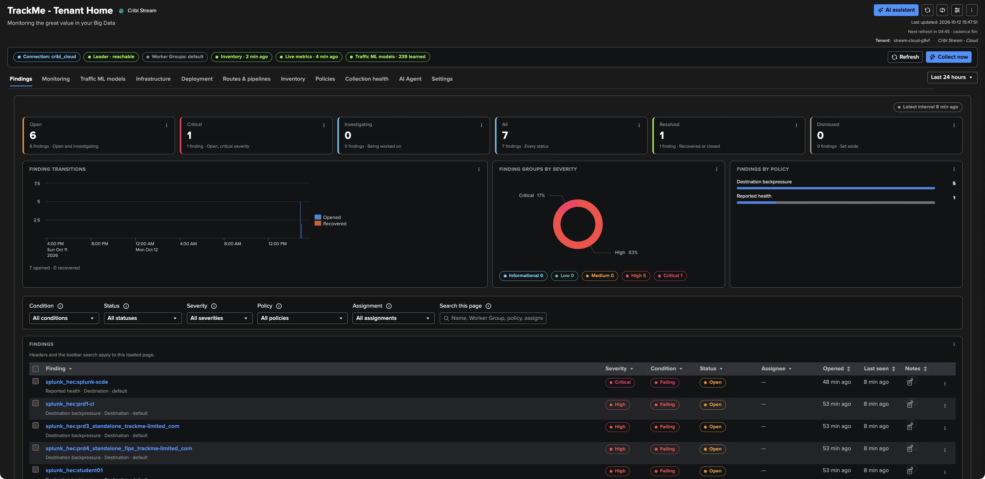Open the Resolved card options menu

(x=797, y=125)
